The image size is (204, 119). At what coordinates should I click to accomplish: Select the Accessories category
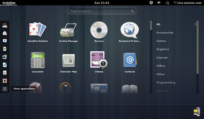click(165, 33)
